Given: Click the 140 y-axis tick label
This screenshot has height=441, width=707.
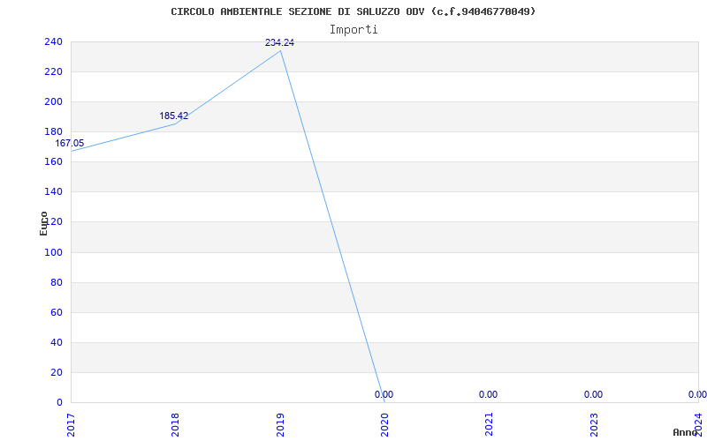Looking at the screenshot, I should pyautogui.click(x=53, y=192).
